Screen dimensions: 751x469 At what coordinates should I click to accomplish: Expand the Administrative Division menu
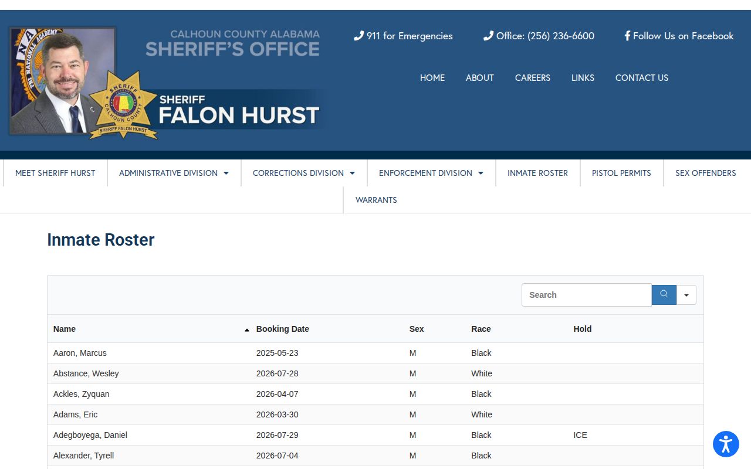coord(174,173)
